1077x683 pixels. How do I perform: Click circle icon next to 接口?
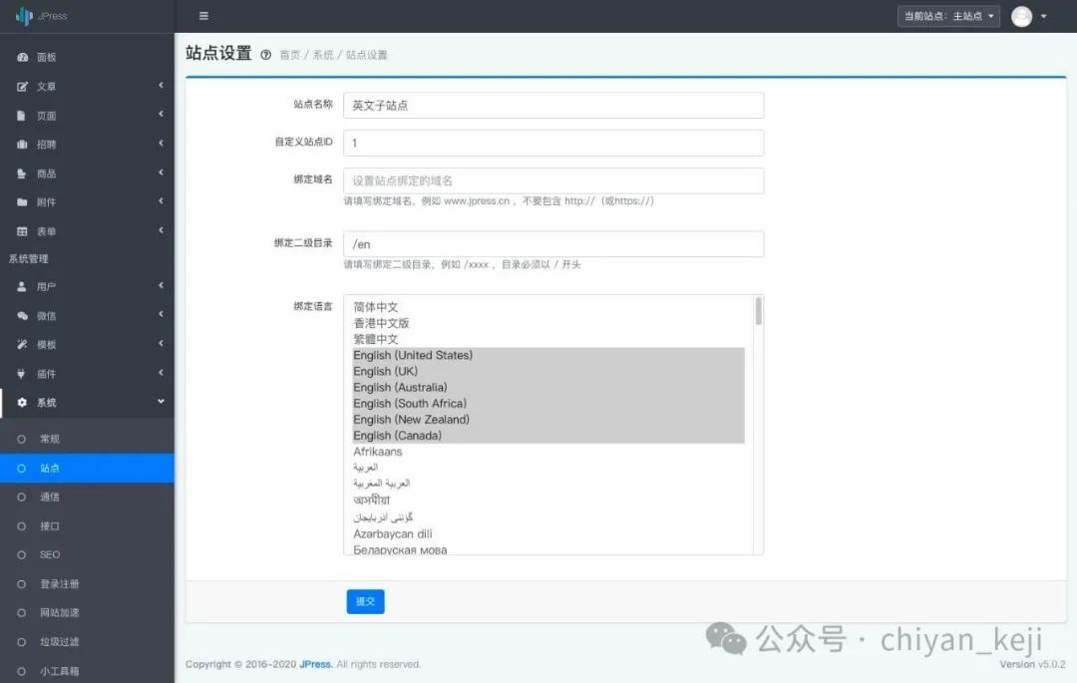coord(21,526)
